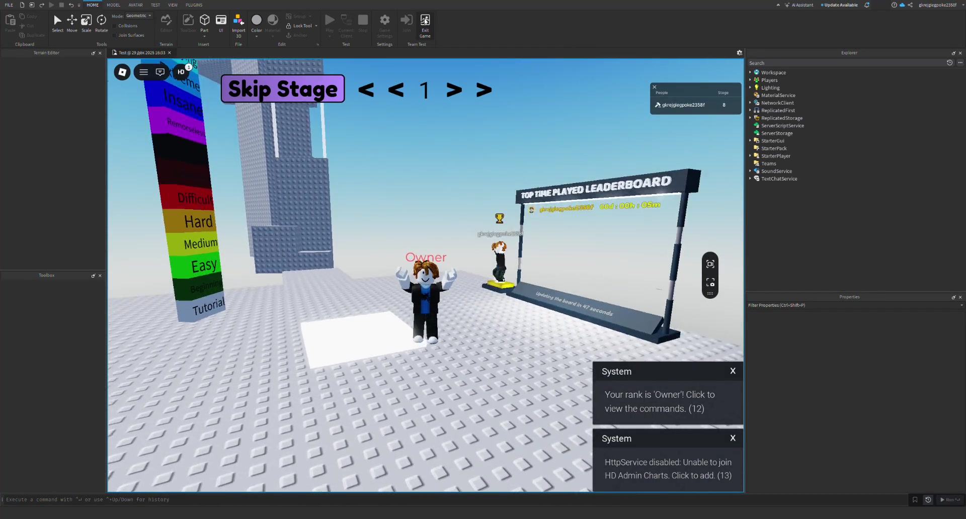
Task: Open the Color picker in ribbon
Action: click(x=257, y=22)
